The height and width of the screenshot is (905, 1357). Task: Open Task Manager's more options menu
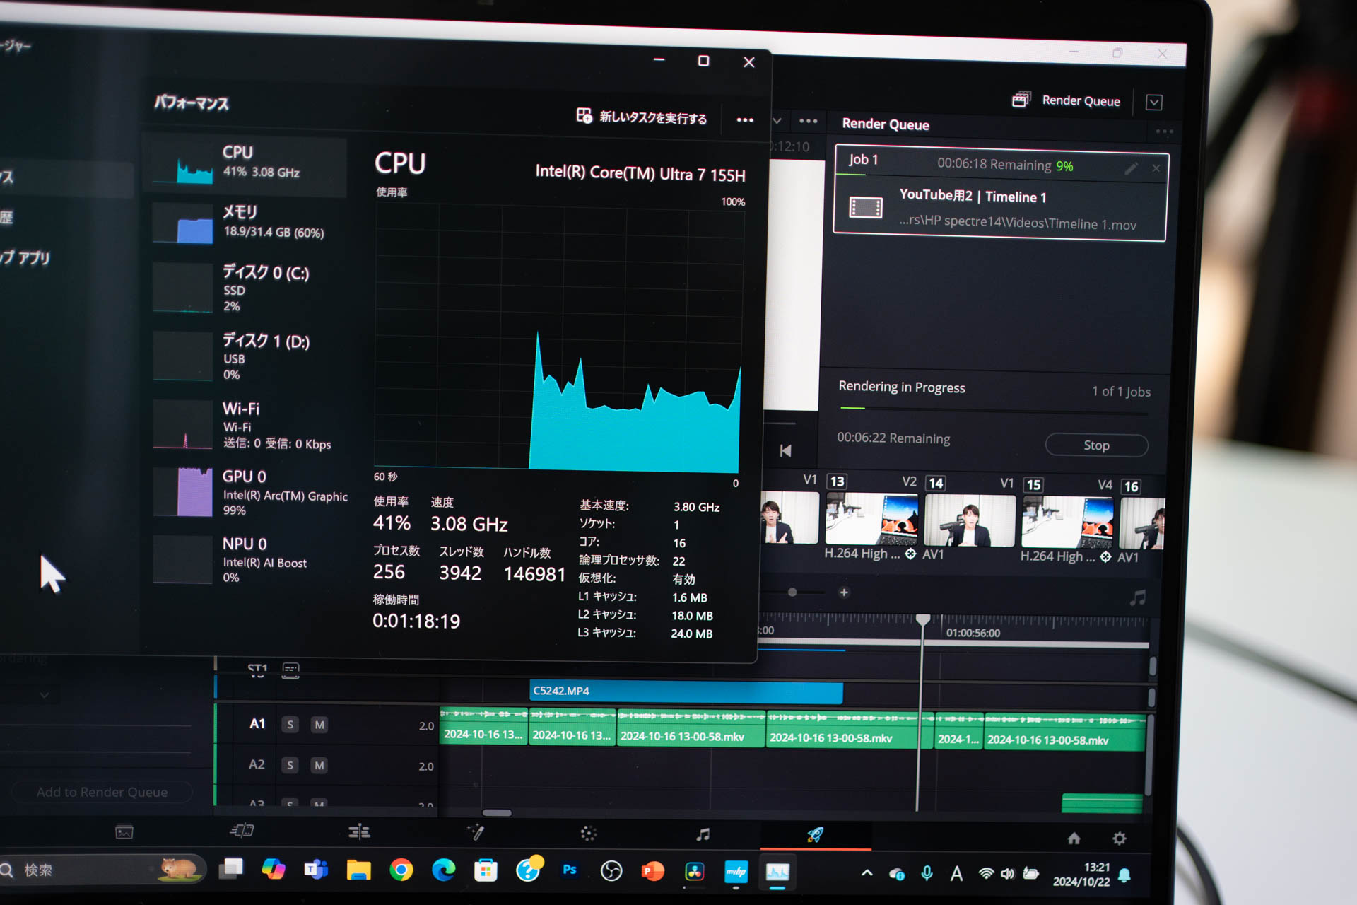tap(744, 119)
